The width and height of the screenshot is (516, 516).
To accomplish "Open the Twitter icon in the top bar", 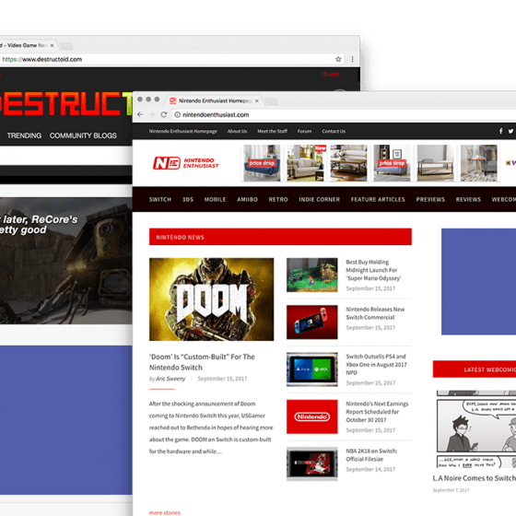I will [510, 131].
